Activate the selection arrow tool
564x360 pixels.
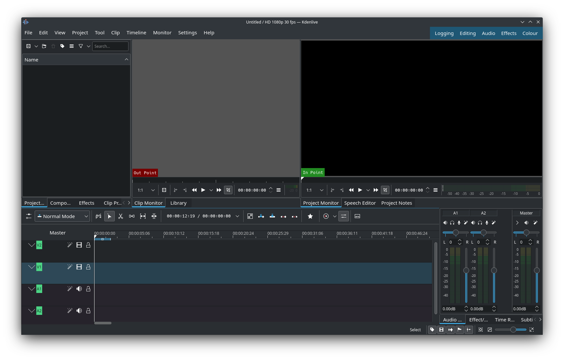pos(110,216)
